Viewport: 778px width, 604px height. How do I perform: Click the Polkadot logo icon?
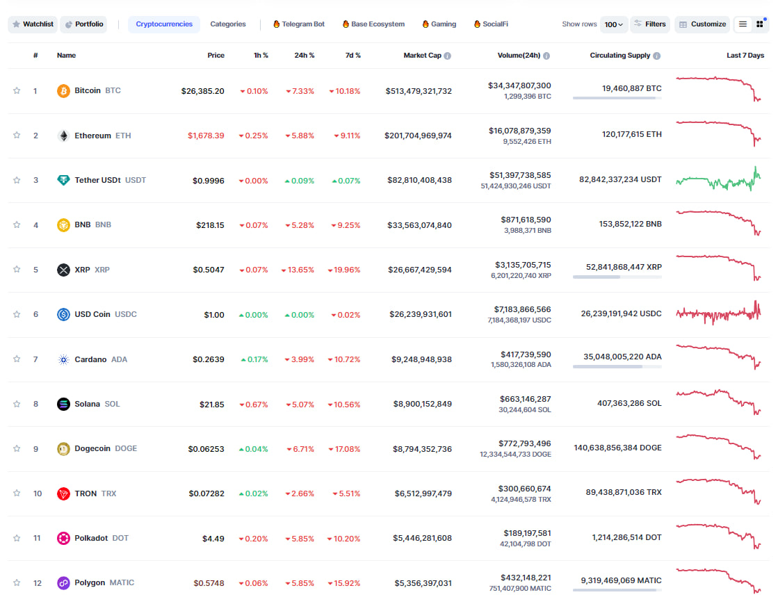pos(63,538)
